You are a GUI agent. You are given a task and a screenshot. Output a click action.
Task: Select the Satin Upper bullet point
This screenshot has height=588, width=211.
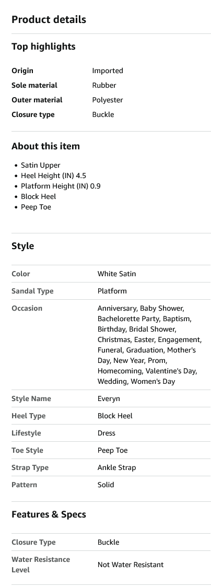click(x=40, y=165)
